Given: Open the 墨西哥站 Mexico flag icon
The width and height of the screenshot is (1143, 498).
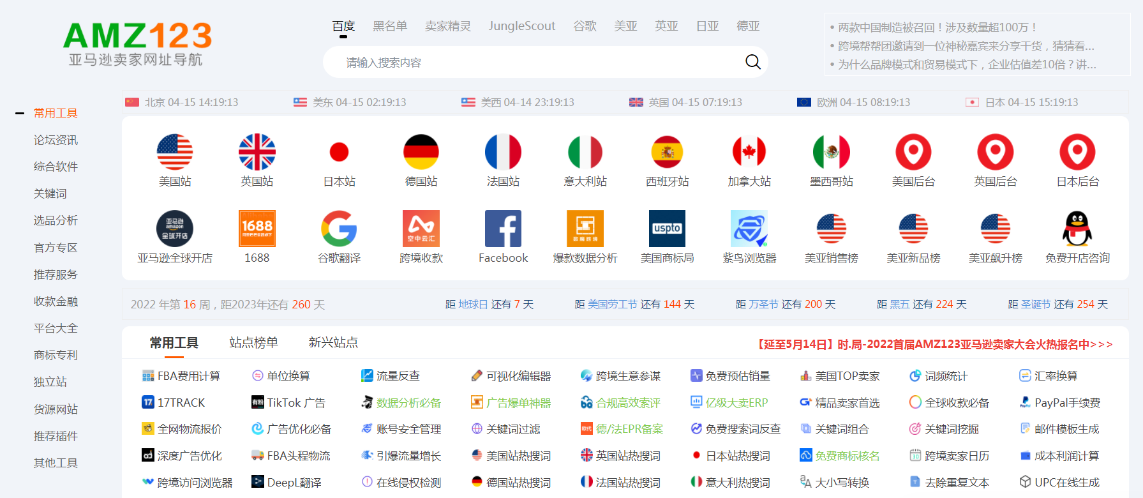Looking at the screenshot, I should [x=832, y=152].
